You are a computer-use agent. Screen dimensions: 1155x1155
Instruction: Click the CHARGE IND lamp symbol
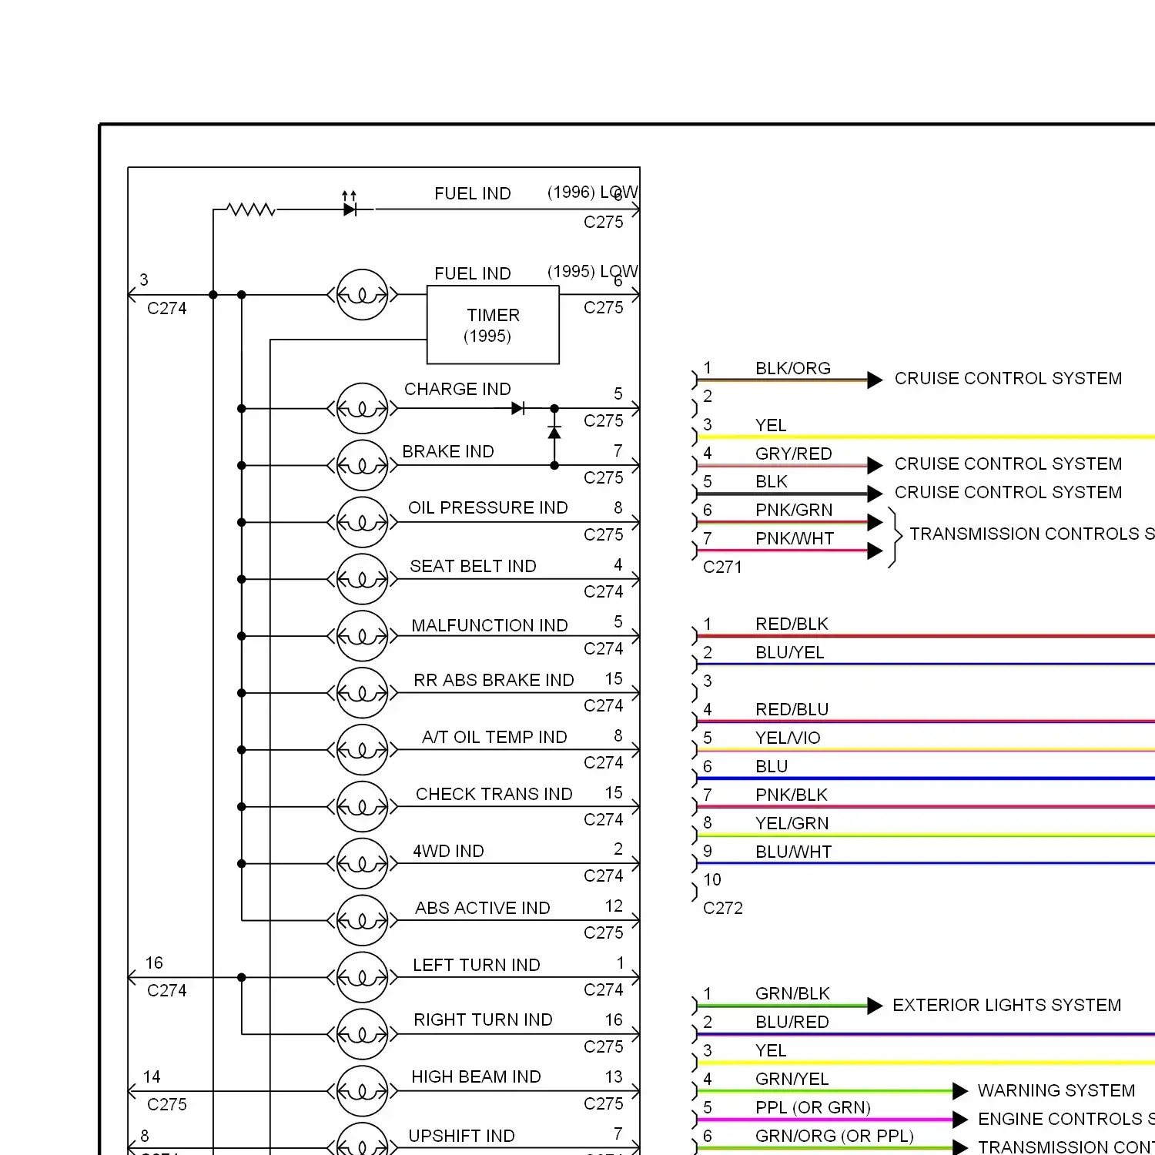click(x=362, y=408)
